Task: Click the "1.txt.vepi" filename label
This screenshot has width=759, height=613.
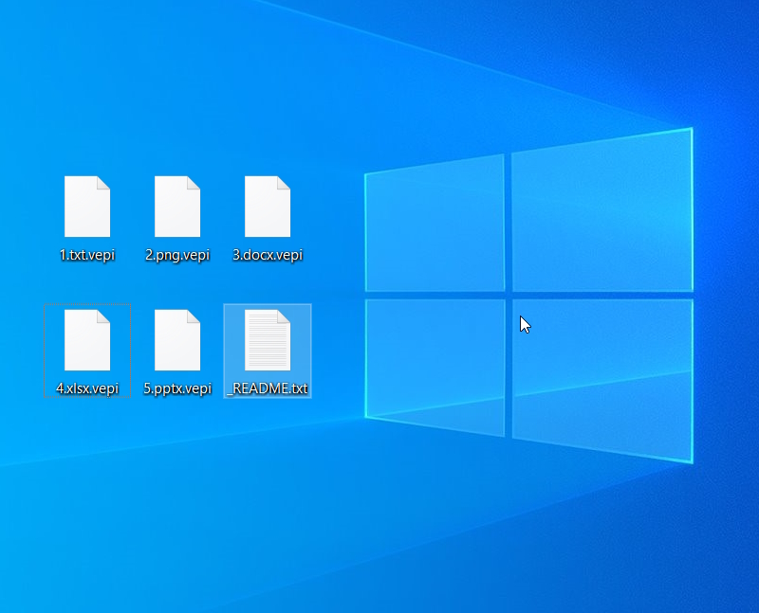Action: [x=87, y=255]
